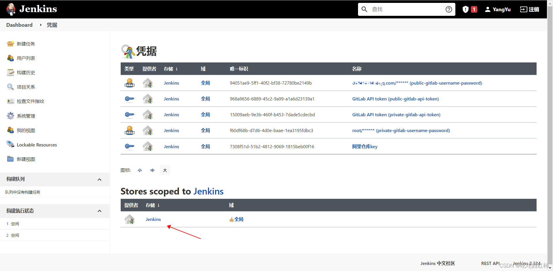The width and height of the screenshot is (553, 271).
Task: Click the 查找 search input field
Action: pyautogui.click(x=407, y=9)
